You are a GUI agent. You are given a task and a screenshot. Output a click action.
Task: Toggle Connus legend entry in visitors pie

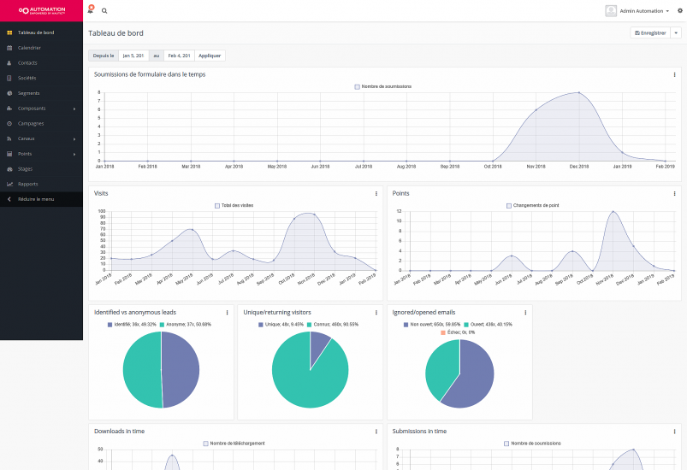(333, 324)
